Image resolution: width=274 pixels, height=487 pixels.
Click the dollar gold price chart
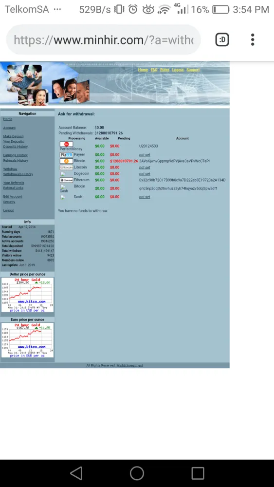[27, 295]
